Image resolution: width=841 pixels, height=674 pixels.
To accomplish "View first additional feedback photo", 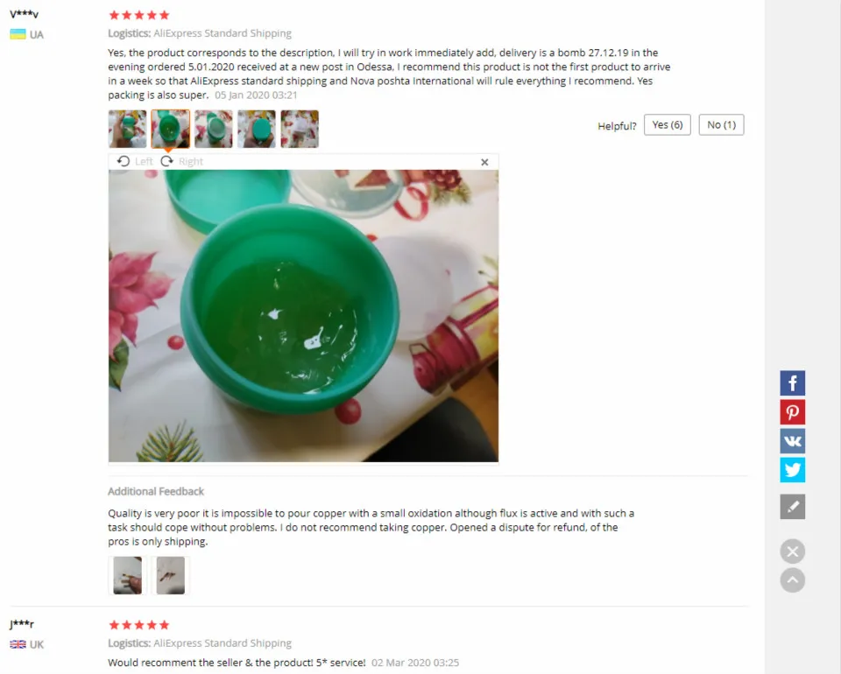I will 127,575.
